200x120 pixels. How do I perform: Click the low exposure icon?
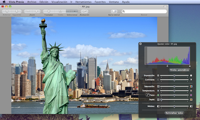[x=158, y=75]
